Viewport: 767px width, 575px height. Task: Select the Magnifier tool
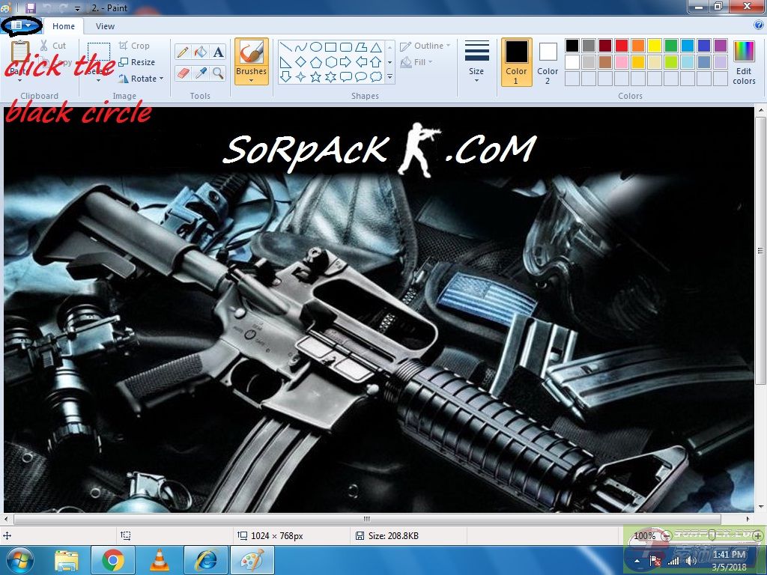218,73
